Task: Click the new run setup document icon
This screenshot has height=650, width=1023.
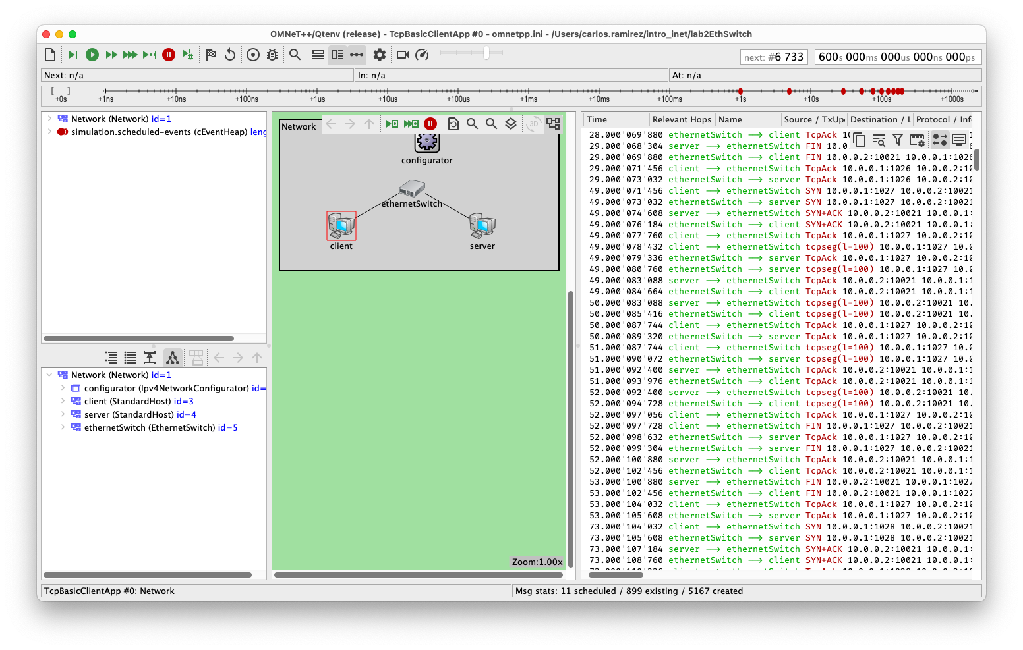Action: (x=50, y=55)
